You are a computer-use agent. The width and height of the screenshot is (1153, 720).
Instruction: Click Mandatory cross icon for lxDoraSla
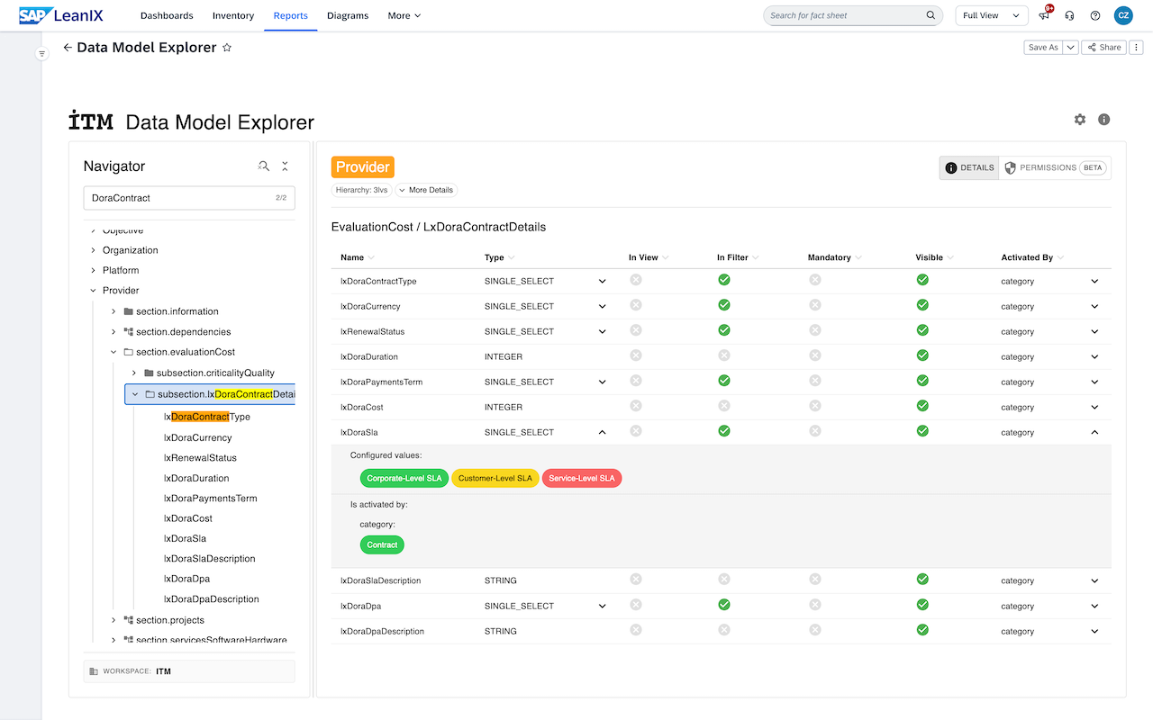click(814, 431)
